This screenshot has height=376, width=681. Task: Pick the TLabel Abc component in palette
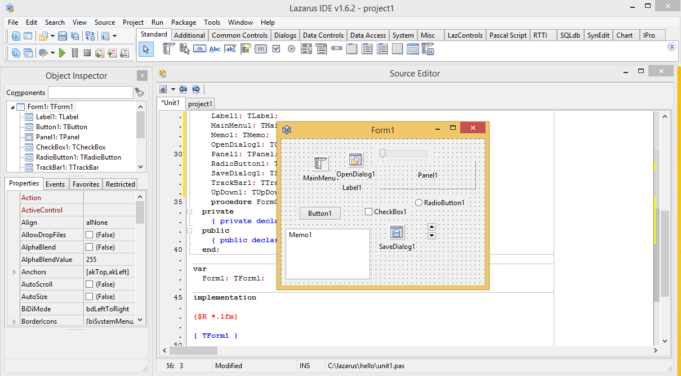(x=215, y=49)
